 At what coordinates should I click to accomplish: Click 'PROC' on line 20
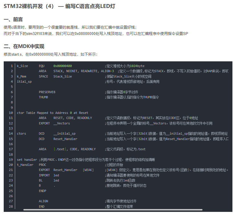click(42, 165)
